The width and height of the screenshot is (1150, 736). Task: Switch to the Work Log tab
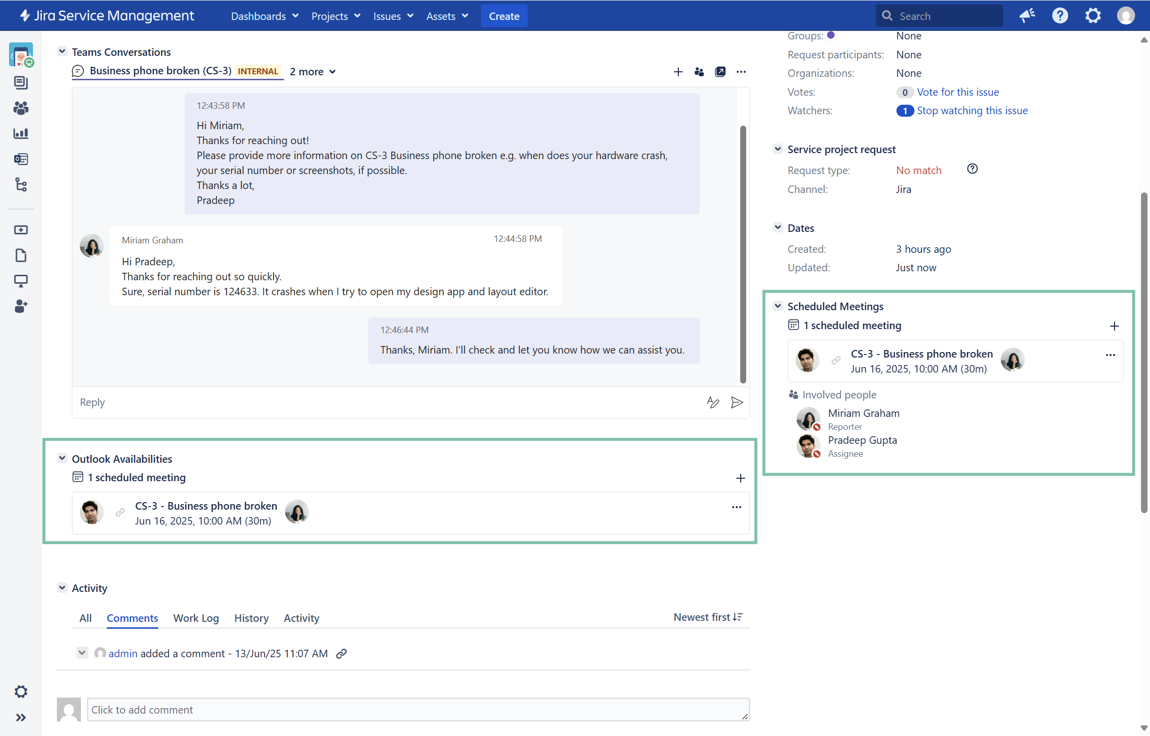click(196, 618)
